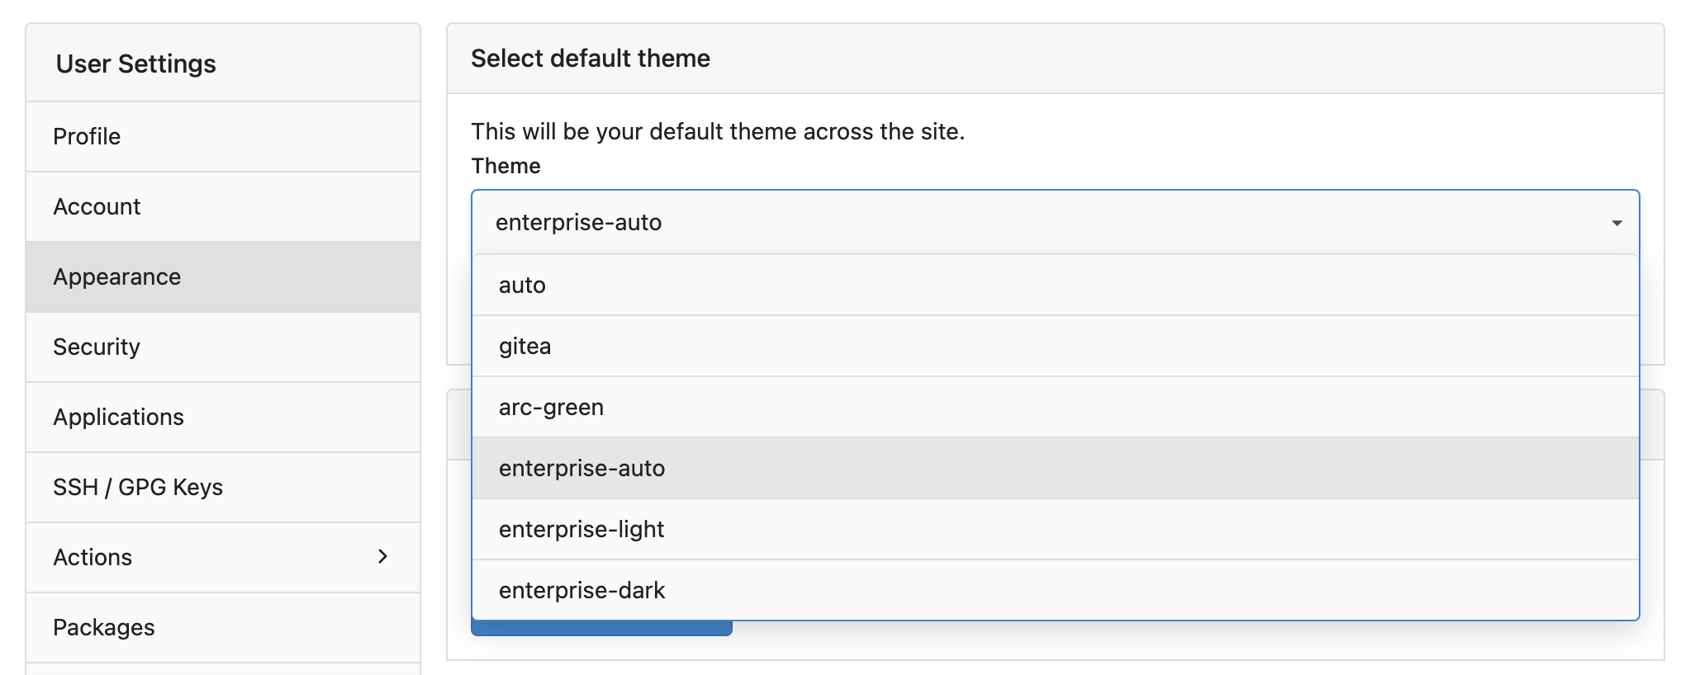This screenshot has height=675, width=1690.
Task: Click the enterprise-auto theme selection box
Action: pyautogui.click(x=991, y=223)
